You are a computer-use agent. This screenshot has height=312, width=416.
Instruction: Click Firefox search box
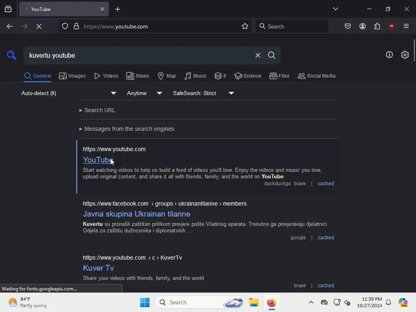292,26
